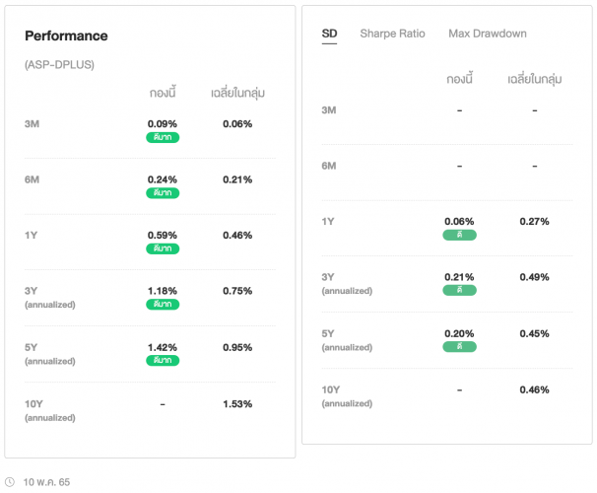The width and height of the screenshot is (597, 493).
Task: Click the 1Y group average SD value 0.27%
Action: click(534, 222)
